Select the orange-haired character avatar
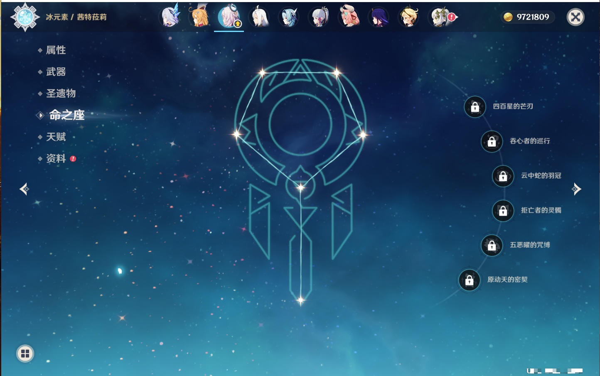The height and width of the screenshot is (376, 600). point(199,17)
